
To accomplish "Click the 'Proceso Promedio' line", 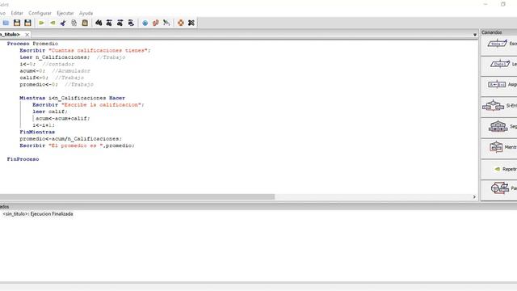I will click(x=32, y=44).
